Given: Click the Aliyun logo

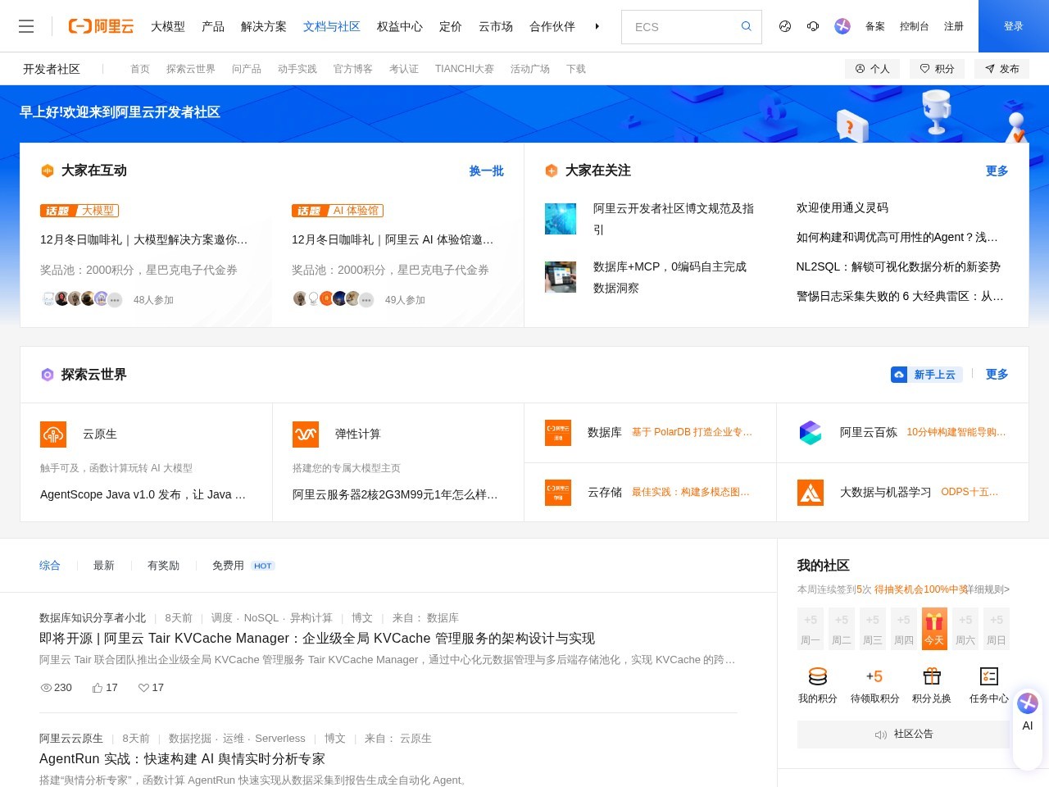Looking at the screenshot, I should pos(101,26).
